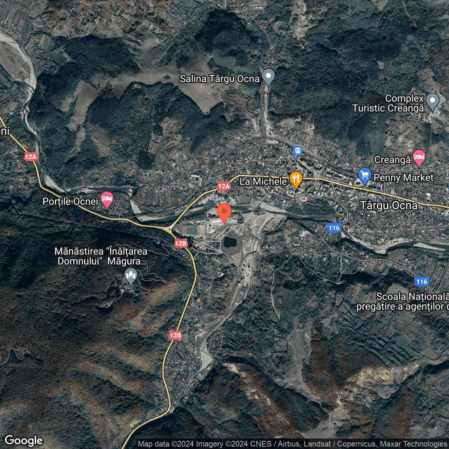
Task: Select the Complex Turistic Creangă pin
Action: 433,101
